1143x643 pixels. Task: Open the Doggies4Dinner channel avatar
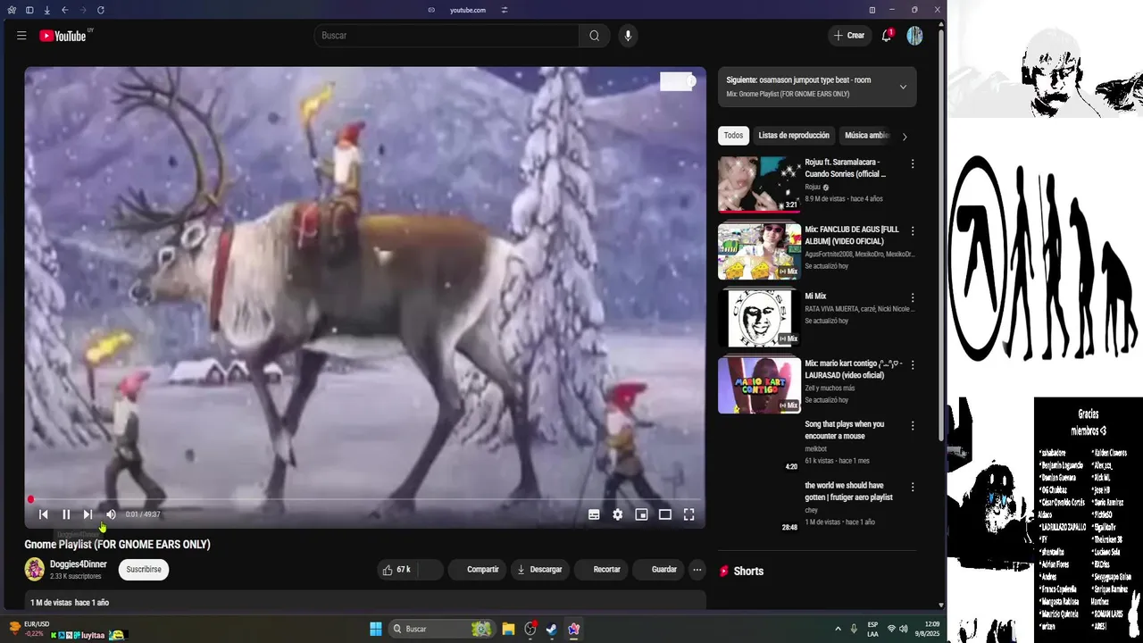(x=35, y=570)
